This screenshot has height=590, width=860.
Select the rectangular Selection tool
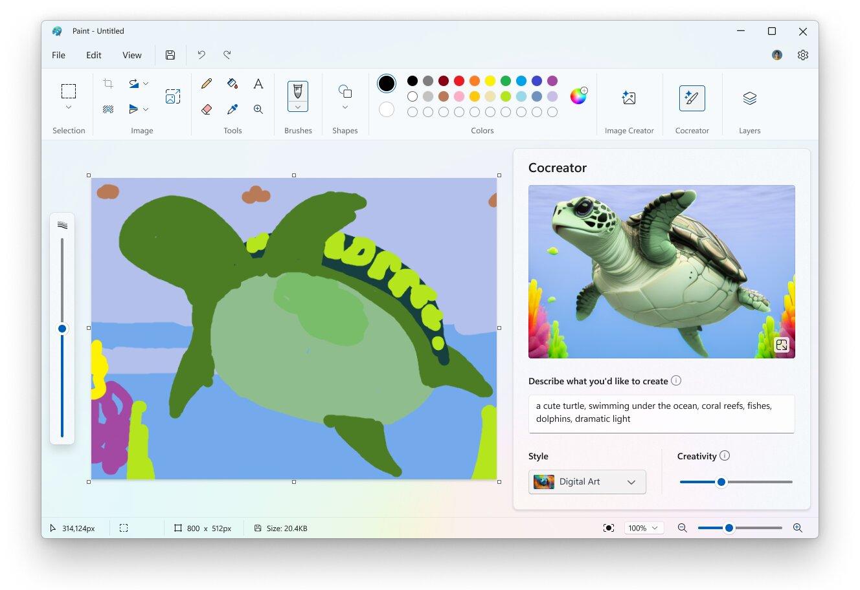(x=69, y=91)
